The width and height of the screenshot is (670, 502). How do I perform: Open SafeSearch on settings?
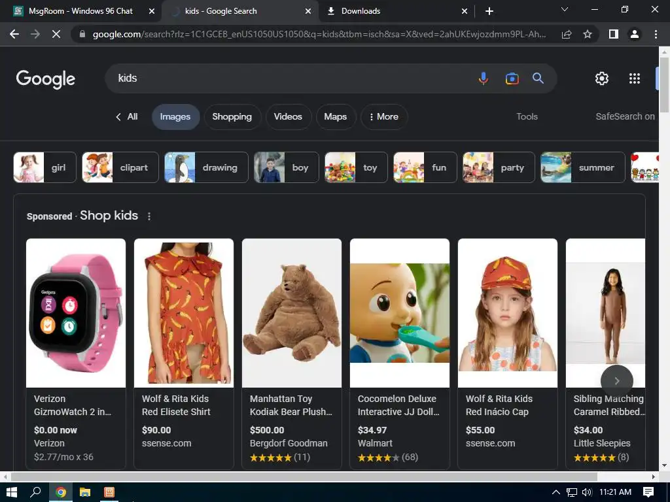tap(625, 116)
